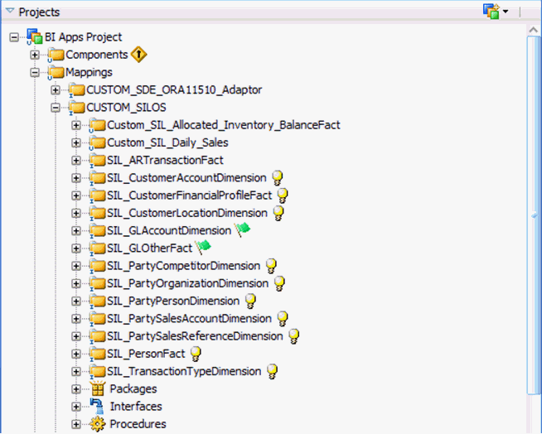Click the Interfaces faucet icon
This screenshot has height=434, width=542.
tap(97, 407)
